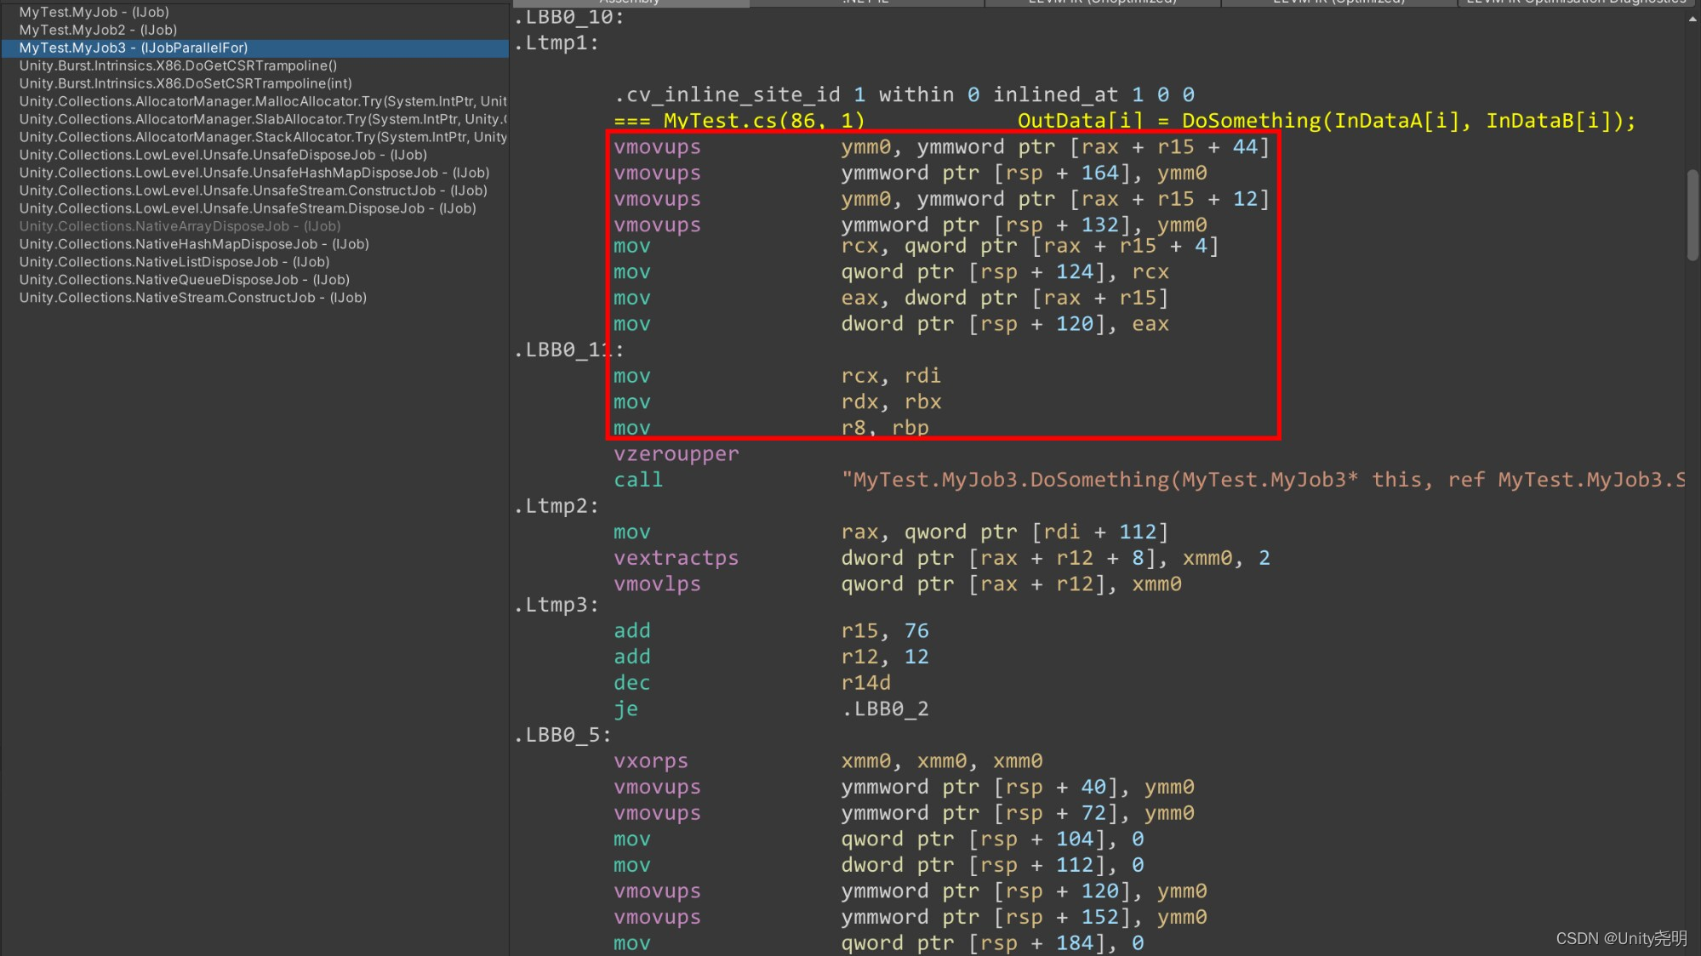
Task: Click mov rcx, rdi instruction
Action: pyautogui.click(x=777, y=376)
